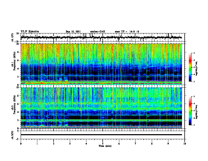Click inside the ch.2 spectrogram plot
Image resolution: width=208 pixels, height=161 pixels.
click(x=101, y=108)
